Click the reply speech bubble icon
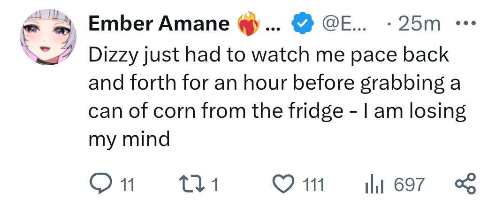Image resolution: width=503 pixels, height=208 pixels. point(100,185)
